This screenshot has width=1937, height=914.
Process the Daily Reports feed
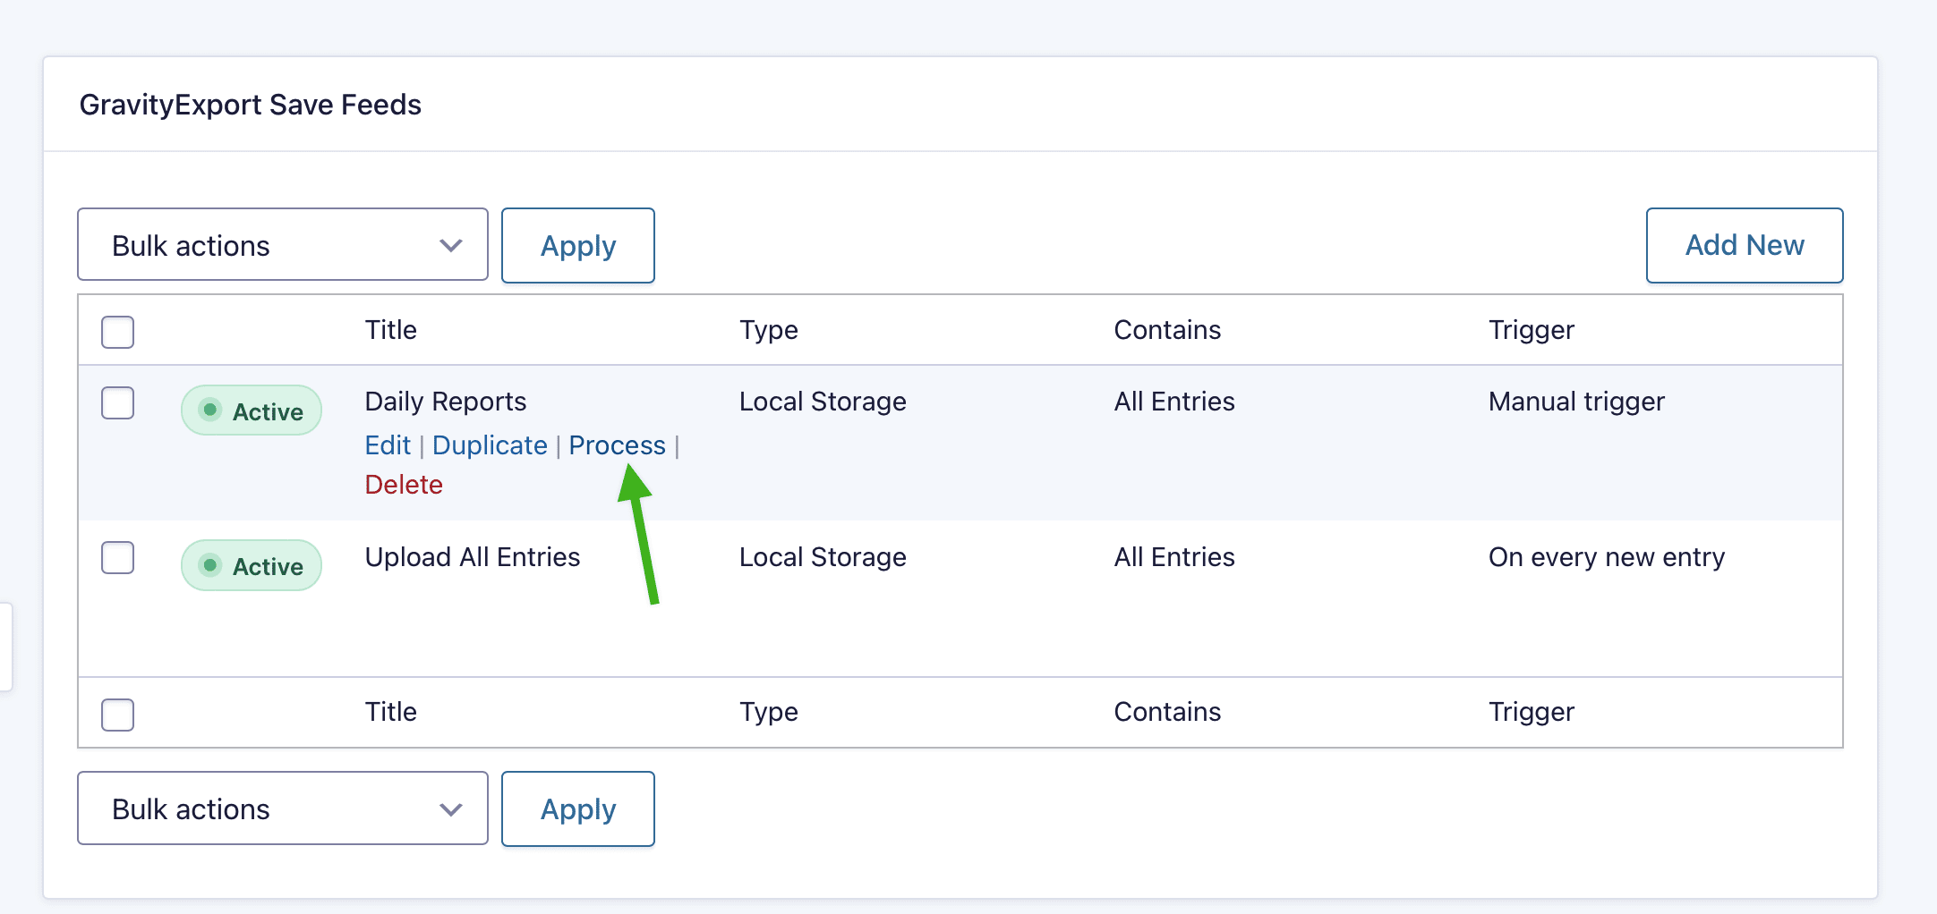(x=617, y=445)
